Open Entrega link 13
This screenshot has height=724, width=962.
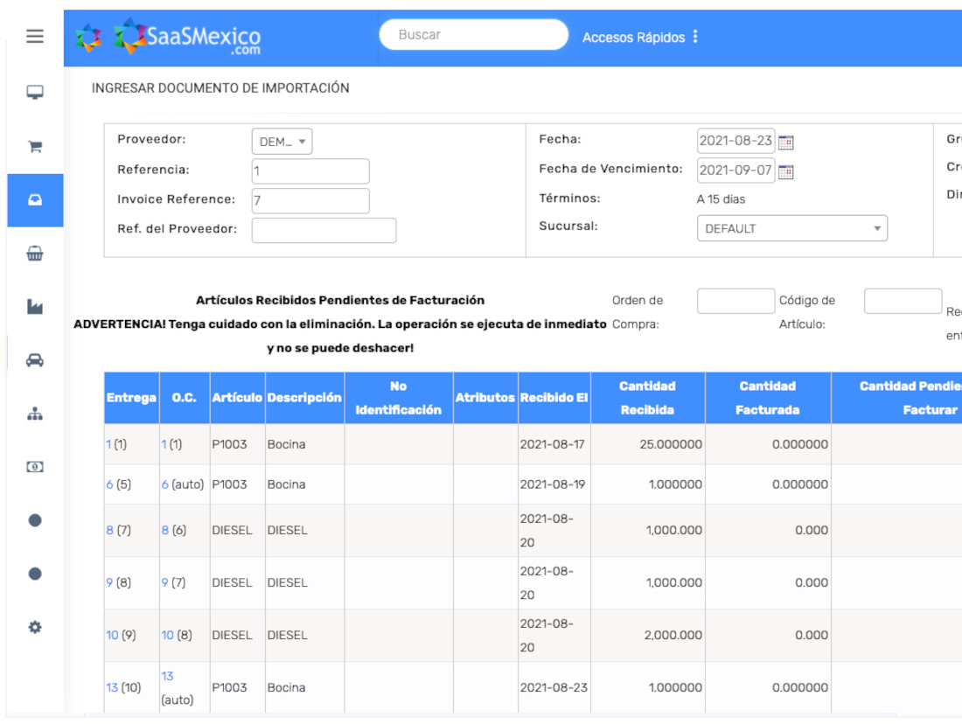pyautogui.click(x=112, y=687)
